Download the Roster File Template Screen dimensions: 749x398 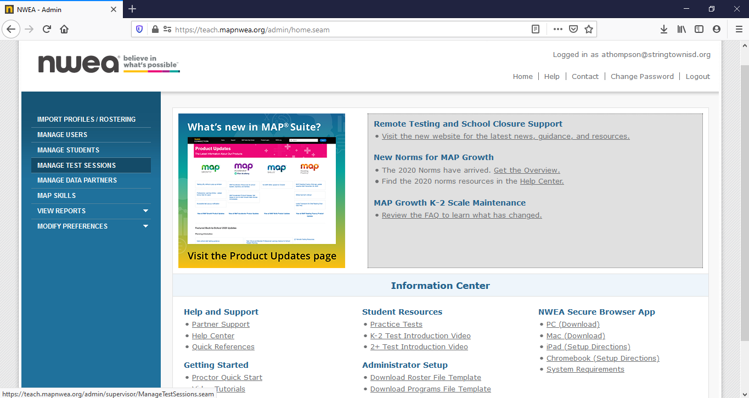[425, 377]
